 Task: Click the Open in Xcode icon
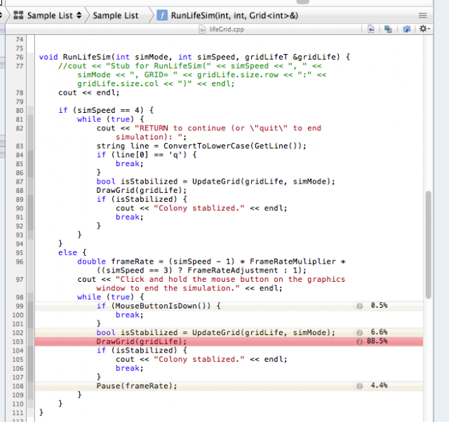407,29
